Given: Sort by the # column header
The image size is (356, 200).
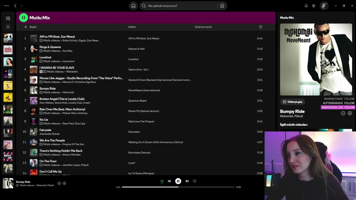Looking at the screenshot, I should [x=26, y=27].
